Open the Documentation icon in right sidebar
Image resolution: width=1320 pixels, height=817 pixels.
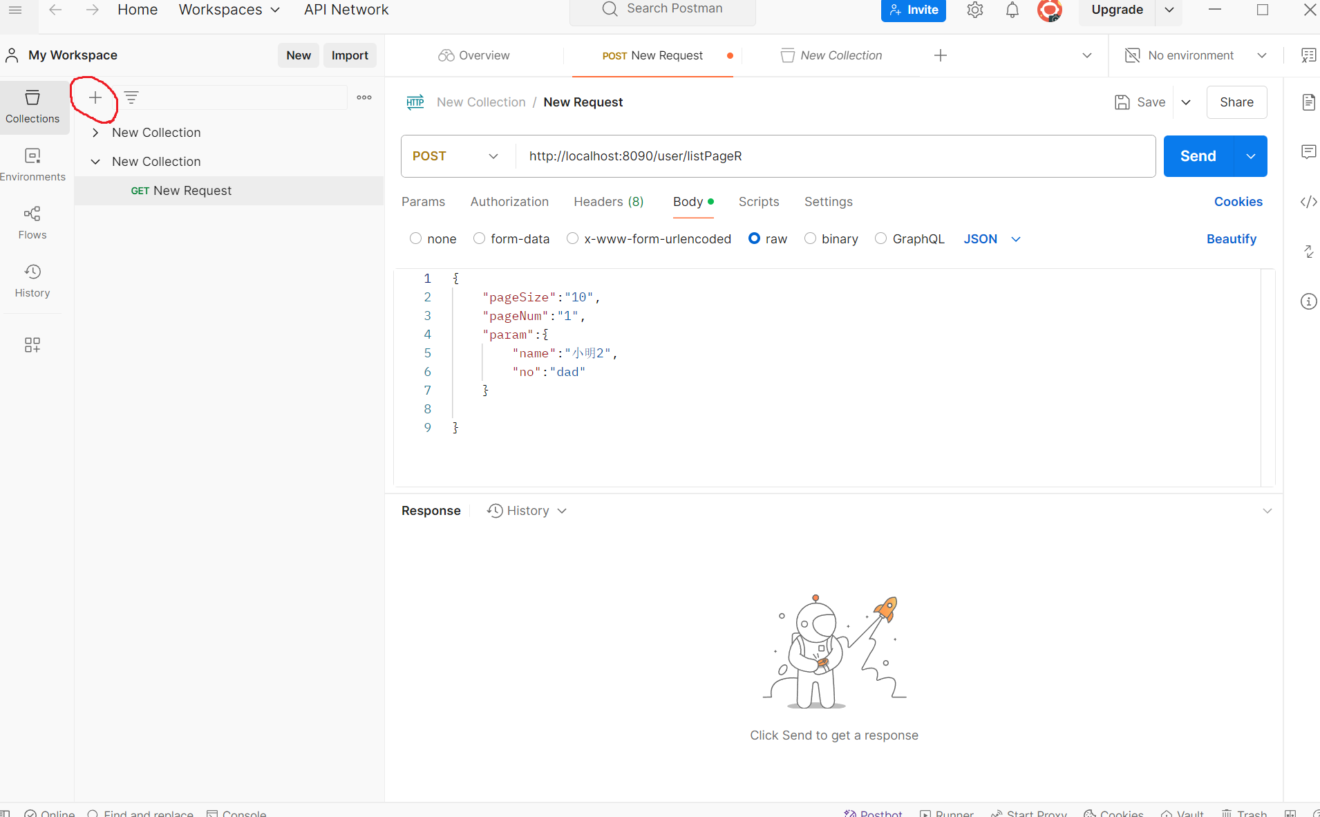point(1308,102)
